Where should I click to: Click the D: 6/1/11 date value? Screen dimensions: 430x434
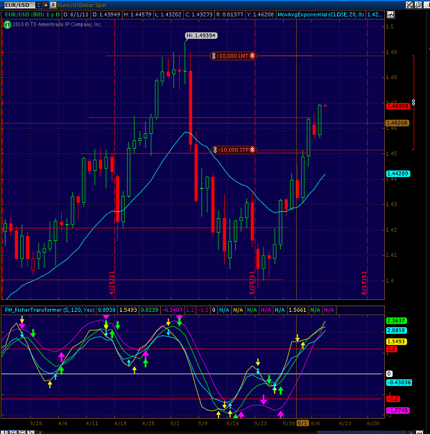76,15
